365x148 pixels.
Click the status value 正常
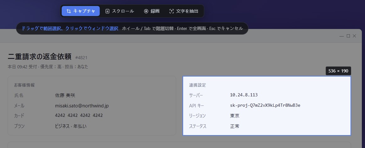click(x=235, y=126)
